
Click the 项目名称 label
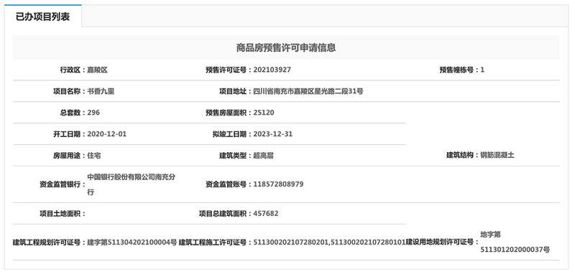pyautogui.click(x=67, y=92)
